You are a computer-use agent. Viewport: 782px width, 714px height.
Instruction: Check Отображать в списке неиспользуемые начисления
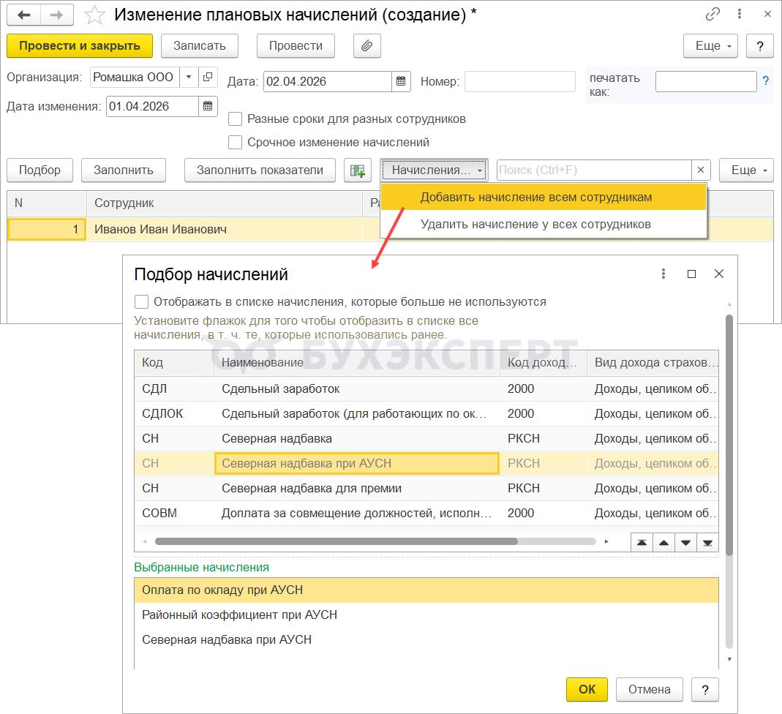(x=142, y=301)
